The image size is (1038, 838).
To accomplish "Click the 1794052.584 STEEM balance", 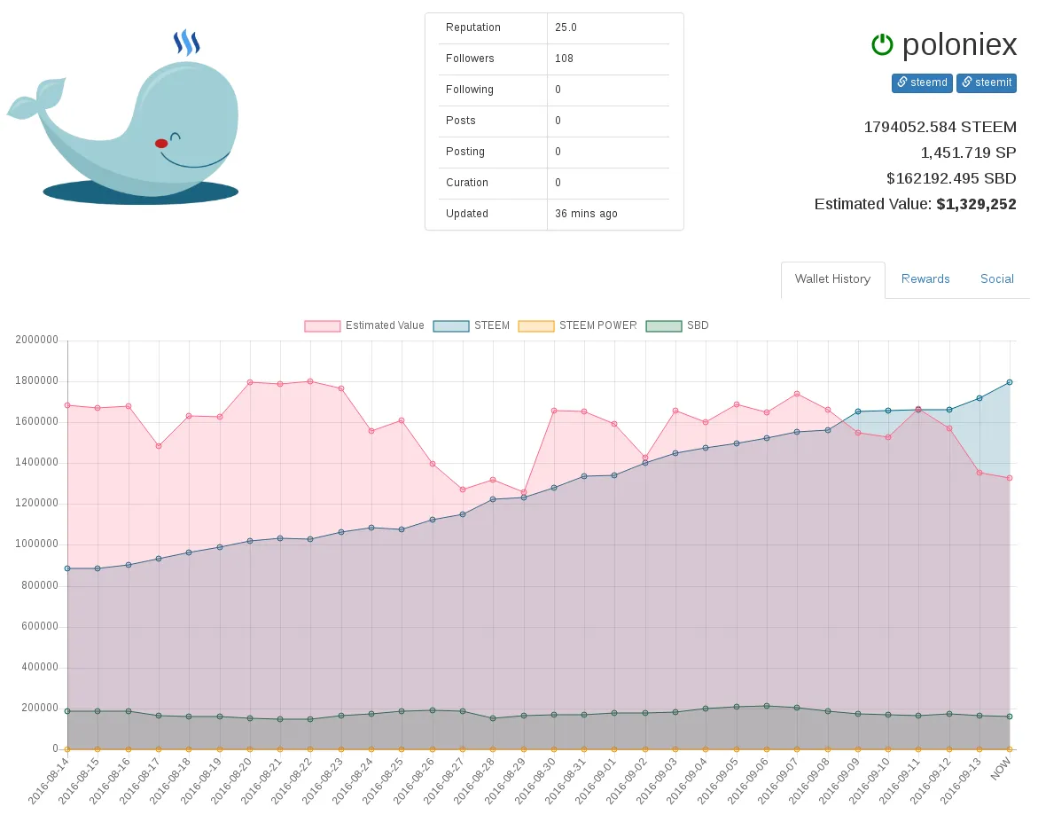I will [x=940, y=127].
